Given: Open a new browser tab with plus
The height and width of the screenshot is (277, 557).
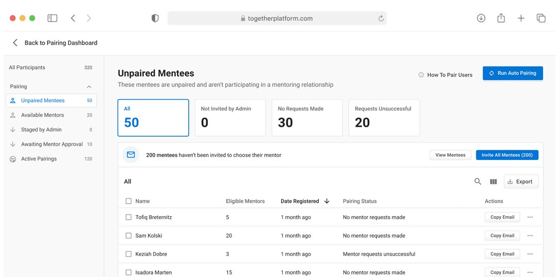Looking at the screenshot, I should [x=521, y=18].
